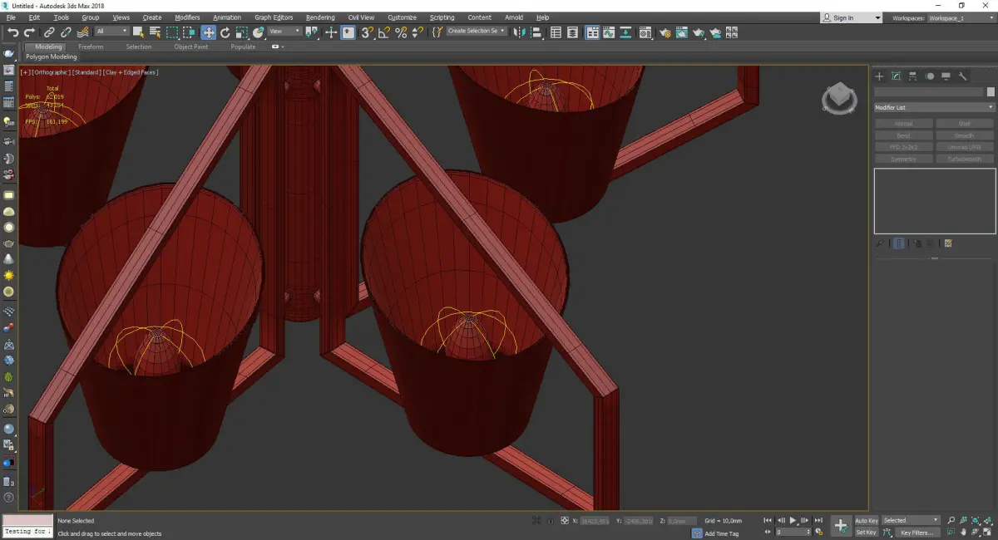Activate Select and Scale tool
The image size is (998, 540).
pyautogui.click(x=241, y=32)
